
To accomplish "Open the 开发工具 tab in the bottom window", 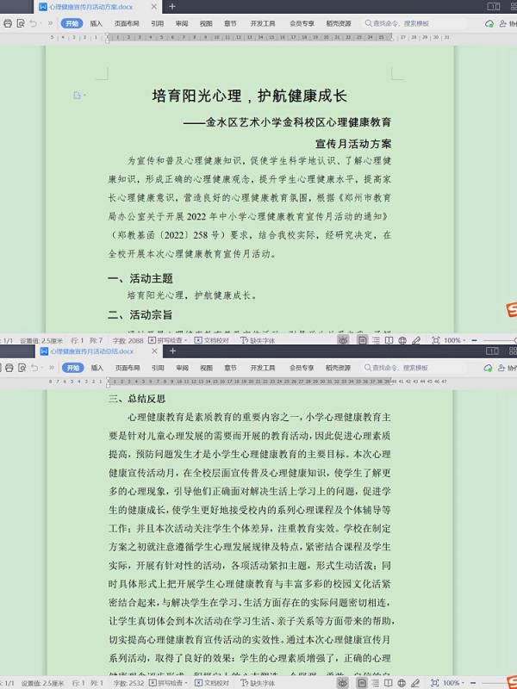I will [x=263, y=367].
